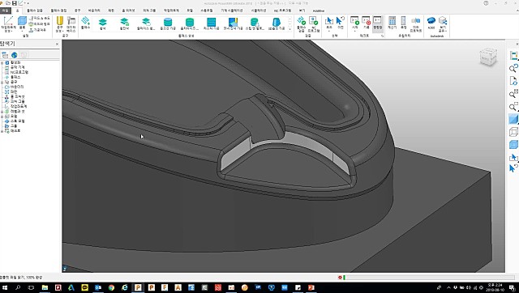Open the macro Start dropdown arrow

pos(354,31)
